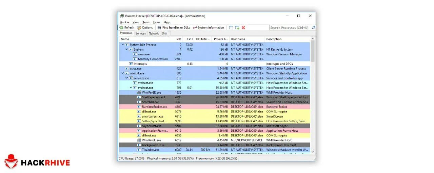Click the 200 B/s I/O value

click(x=205, y=149)
